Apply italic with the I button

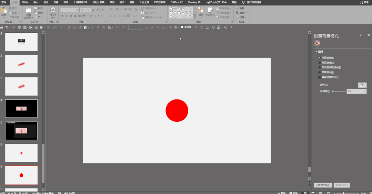coord(67,16)
